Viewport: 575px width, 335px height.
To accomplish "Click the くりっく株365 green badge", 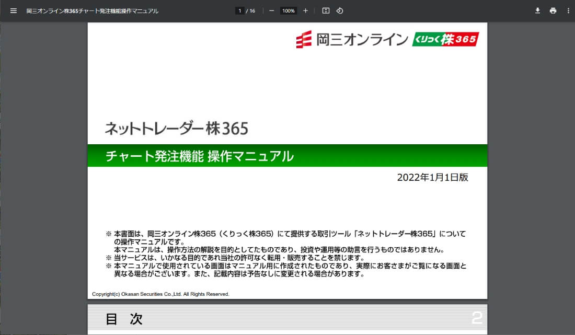I will click(445, 39).
